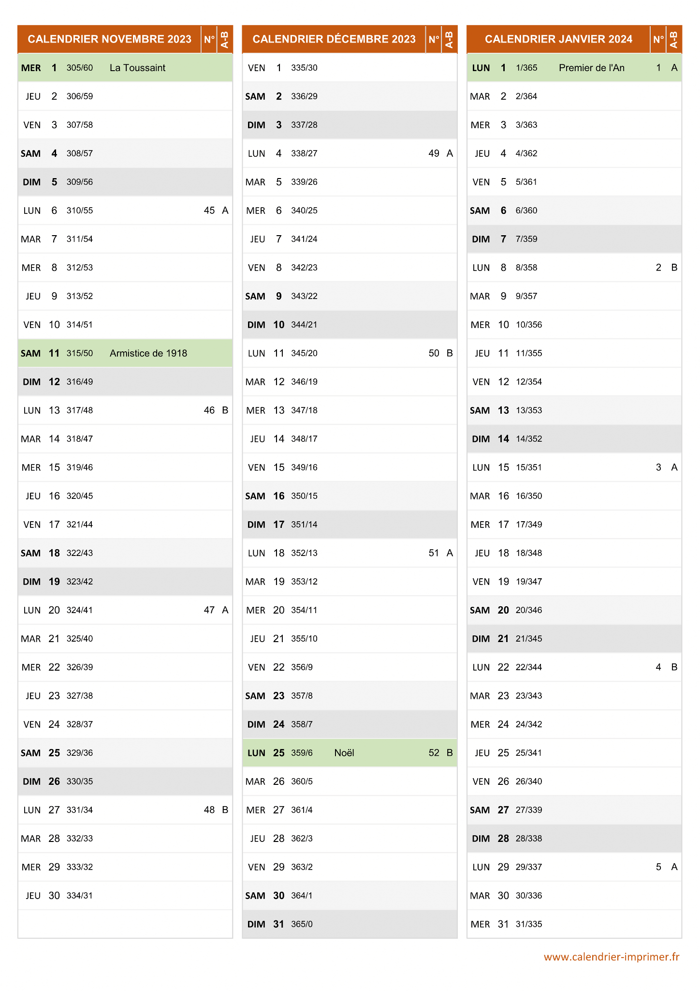
Task: Select the Calendrier Novembre 2023 header
Action: [110, 39]
